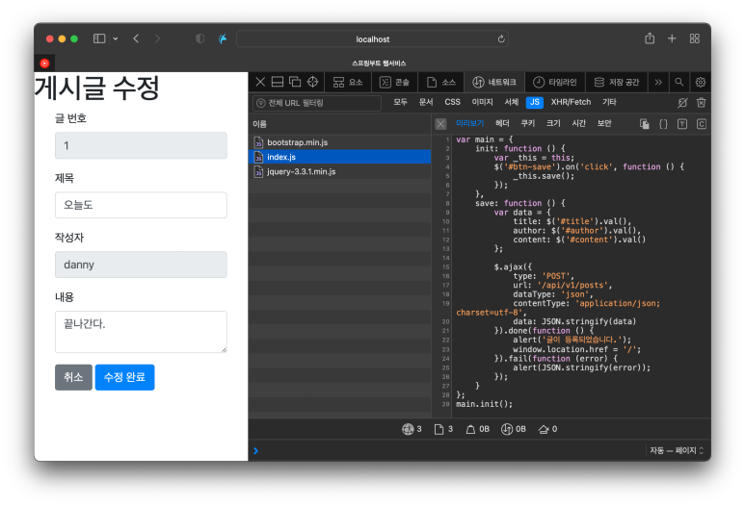This screenshot has width=745, height=506.
Task: Click the 수정 완료 button
Action: click(x=124, y=377)
